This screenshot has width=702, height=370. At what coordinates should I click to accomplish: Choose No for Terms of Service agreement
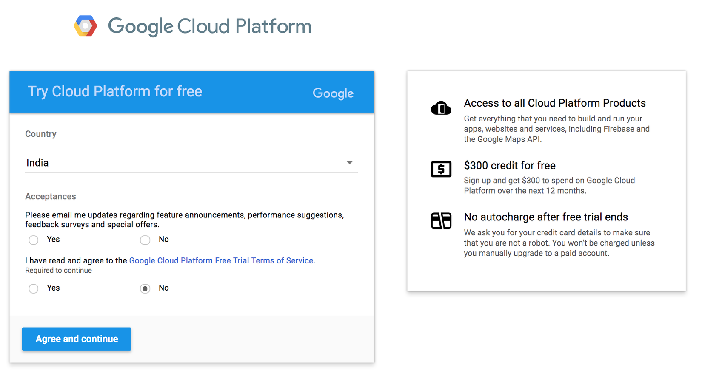pyautogui.click(x=145, y=288)
